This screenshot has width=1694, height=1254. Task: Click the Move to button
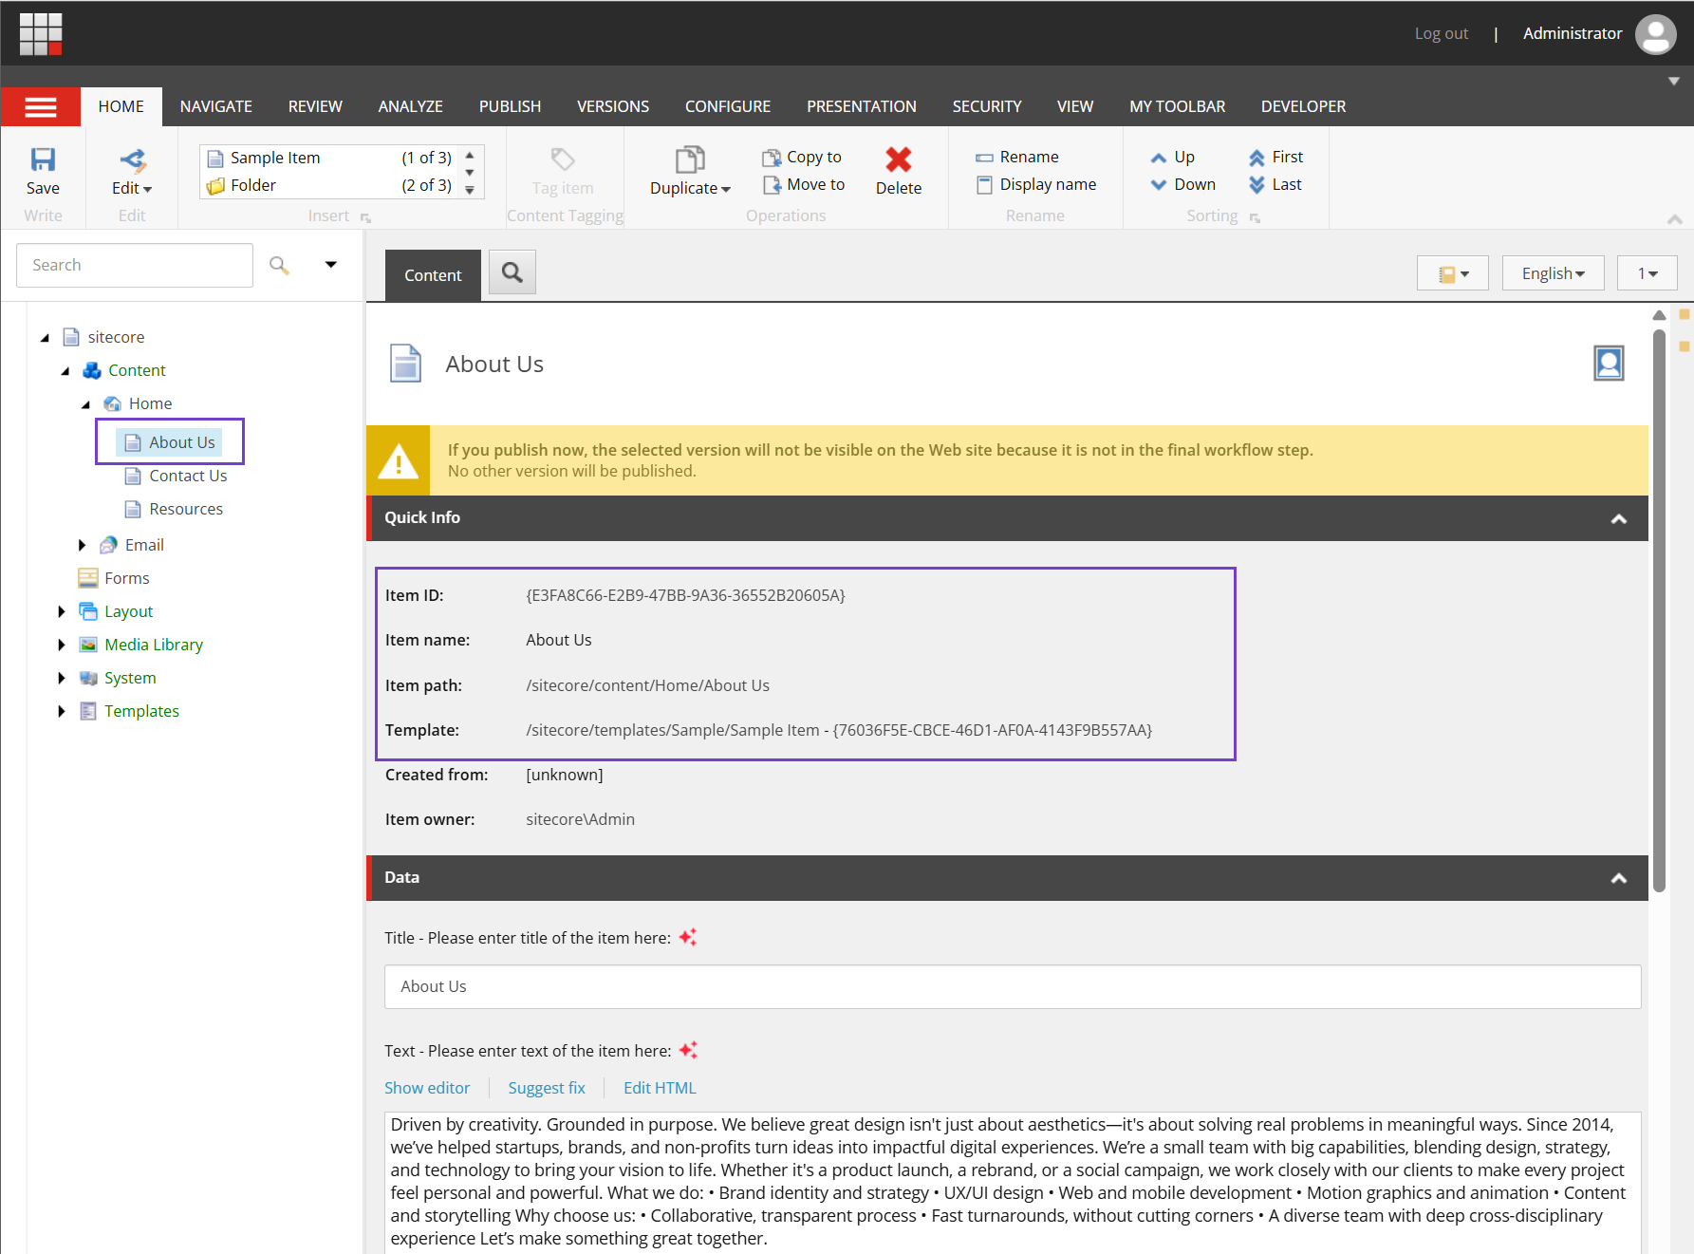[803, 185]
